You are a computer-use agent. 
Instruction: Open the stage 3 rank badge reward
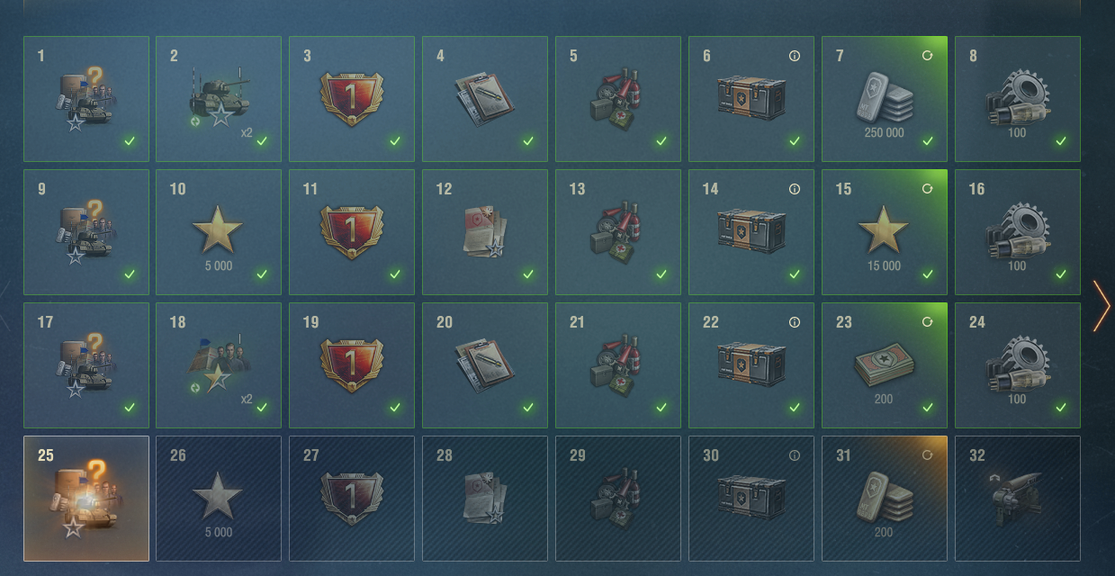tap(352, 99)
